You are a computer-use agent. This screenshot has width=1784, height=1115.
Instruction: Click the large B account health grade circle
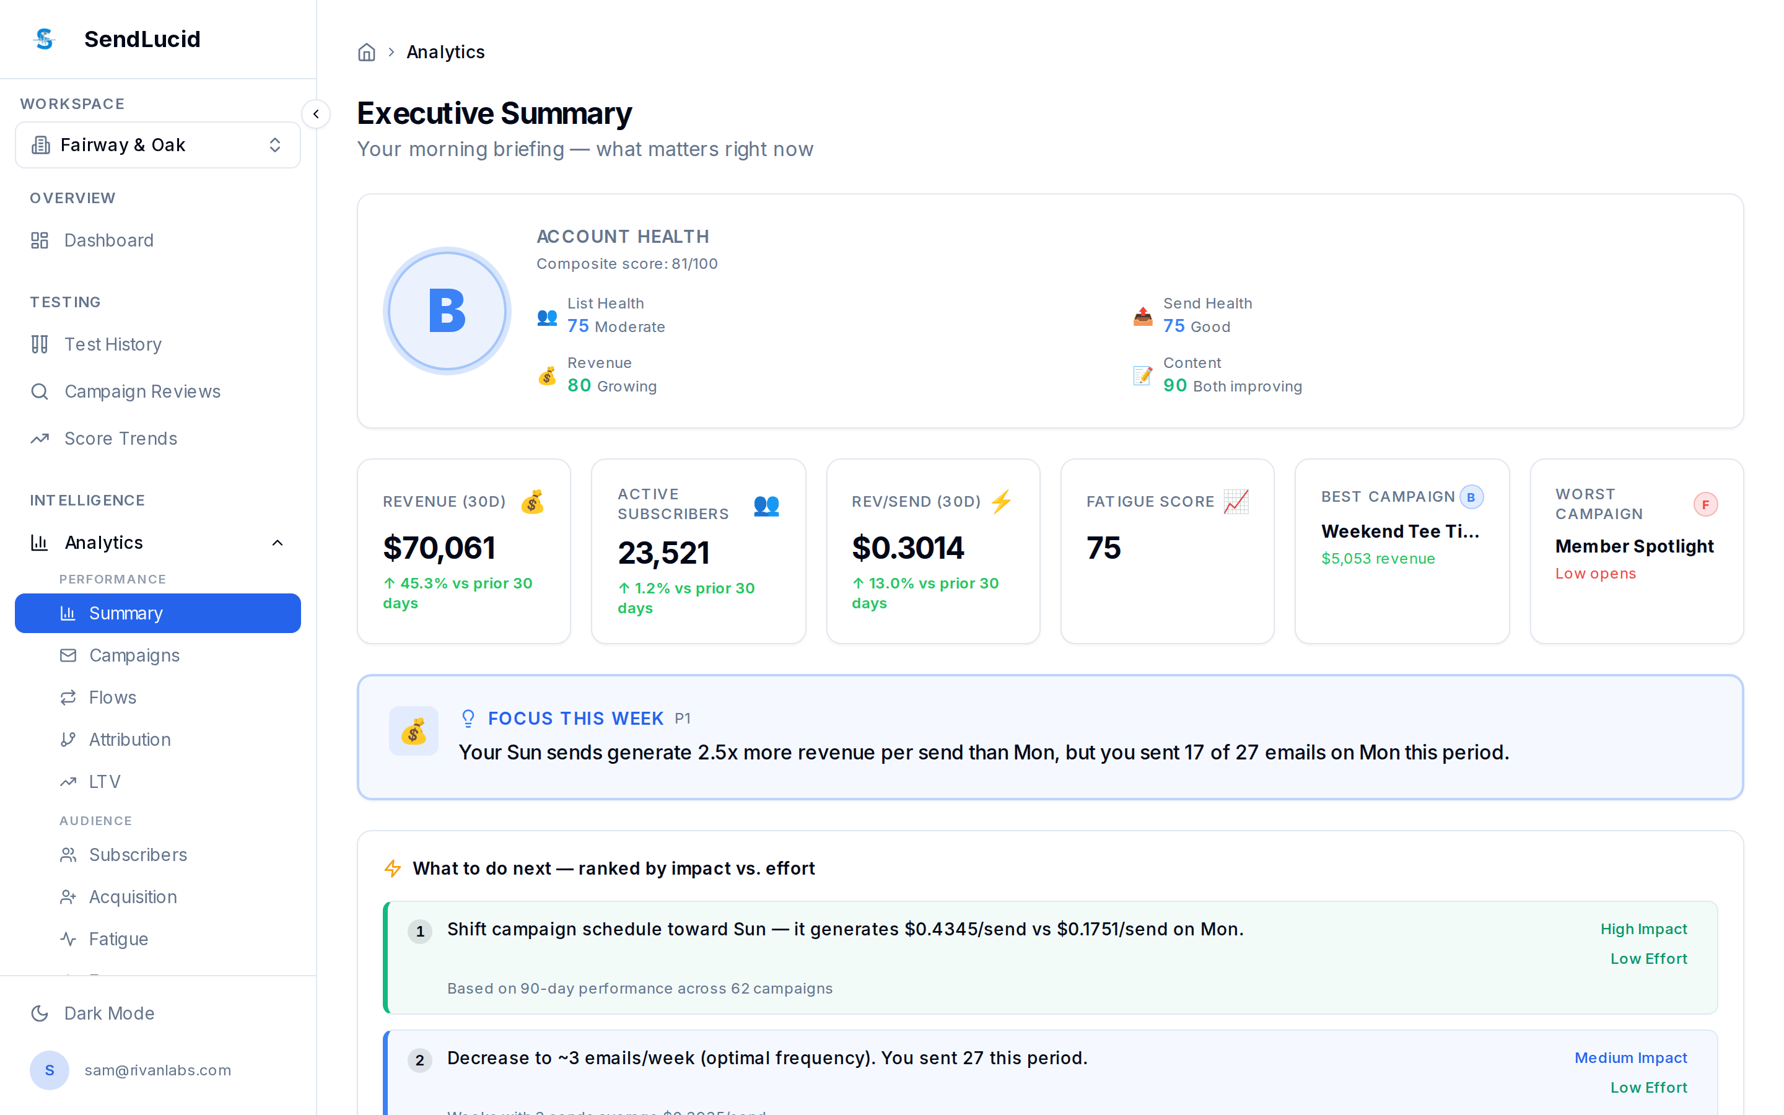coord(447,311)
